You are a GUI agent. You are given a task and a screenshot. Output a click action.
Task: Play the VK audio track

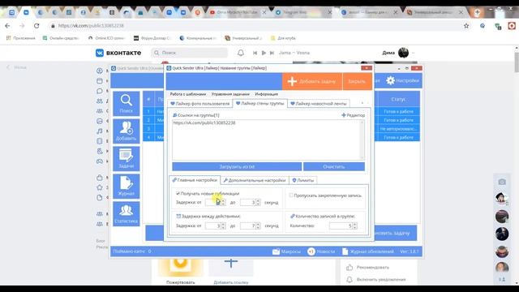(264, 53)
